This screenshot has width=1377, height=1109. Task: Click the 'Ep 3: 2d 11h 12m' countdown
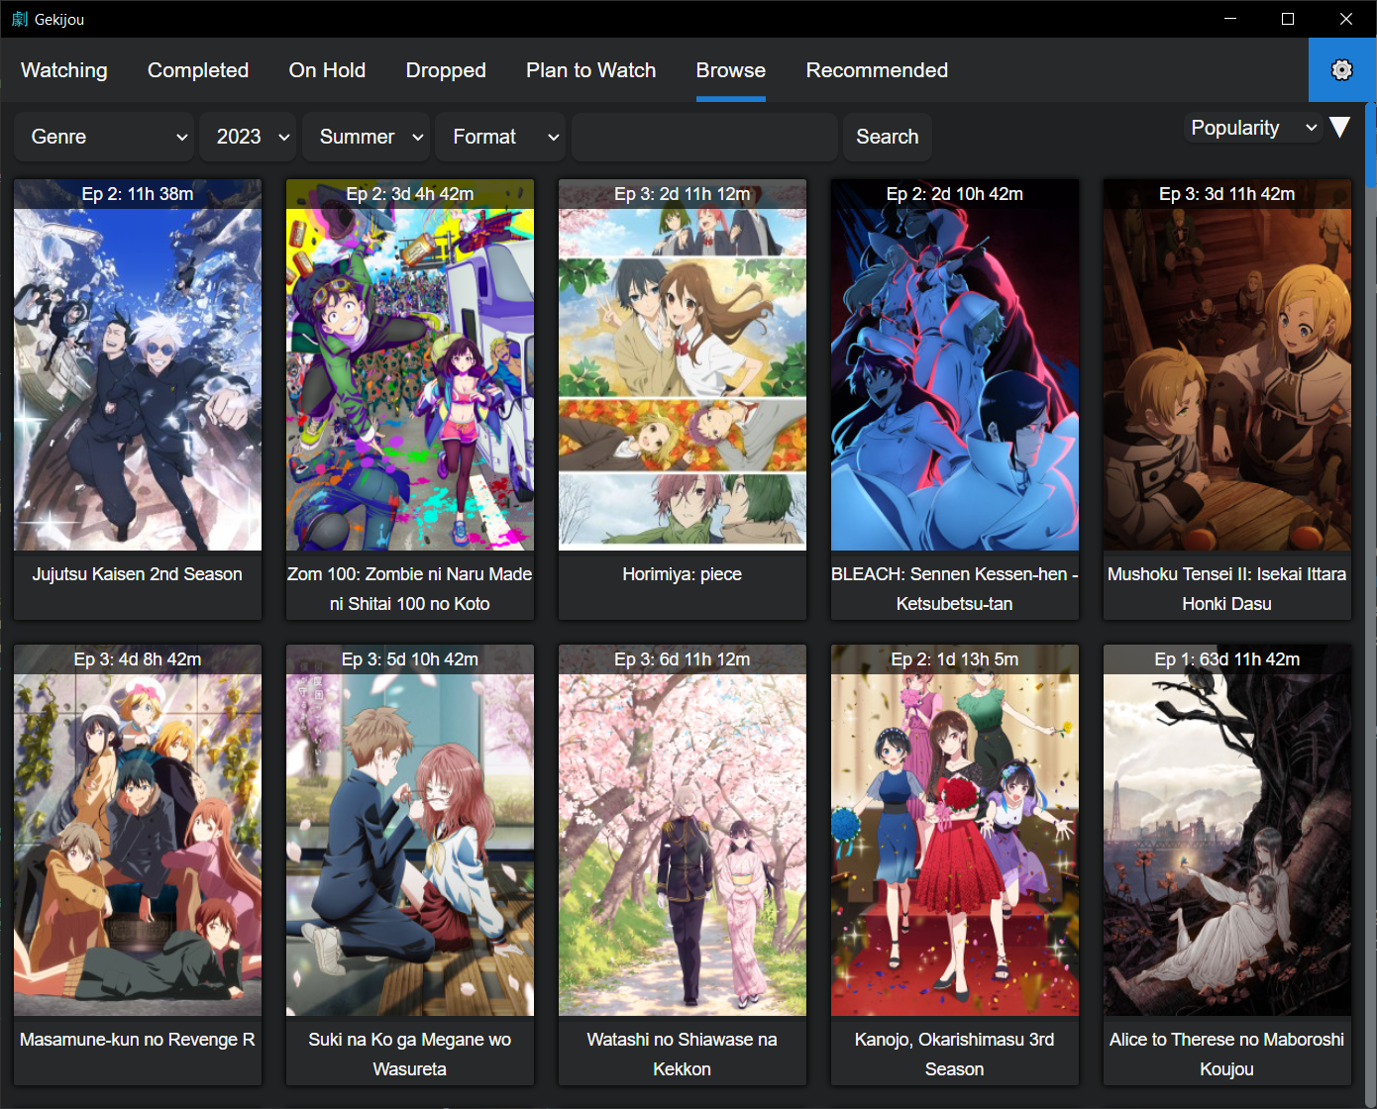[683, 194]
